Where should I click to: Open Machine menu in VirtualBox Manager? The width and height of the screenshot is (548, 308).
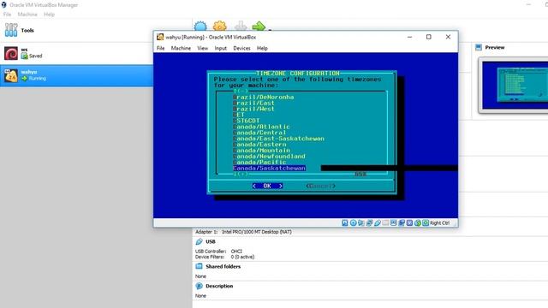pyautogui.click(x=27, y=15)
